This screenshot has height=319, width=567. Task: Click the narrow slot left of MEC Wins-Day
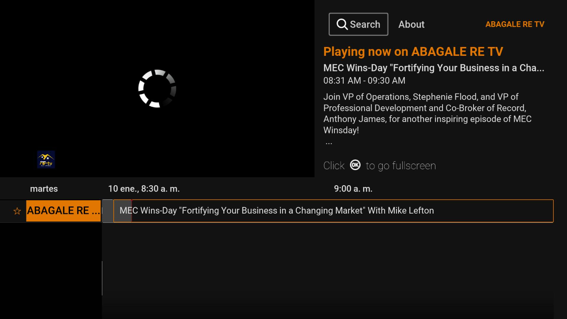coord(108,211)
